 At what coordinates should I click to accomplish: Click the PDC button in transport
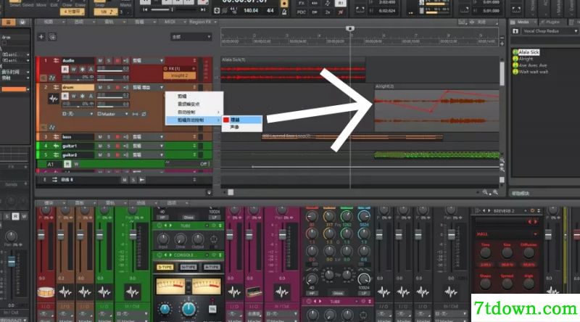pyautogui.click(x=302, y=12)
